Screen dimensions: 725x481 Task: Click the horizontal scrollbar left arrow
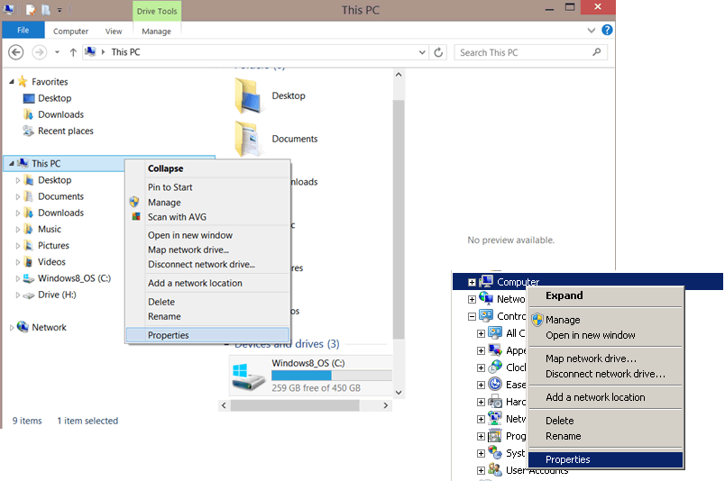point(224,405)
